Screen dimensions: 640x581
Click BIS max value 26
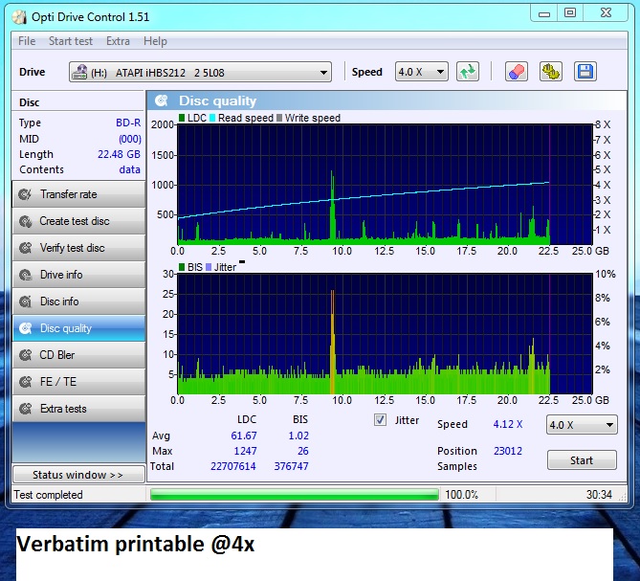click(x=303, y=451)
